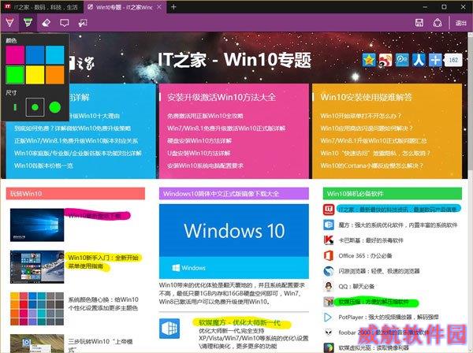Image resolution: width=473 pixels, height=353 pixels.
Task: Open a new browser tab
Action: [x=173, y=6]
